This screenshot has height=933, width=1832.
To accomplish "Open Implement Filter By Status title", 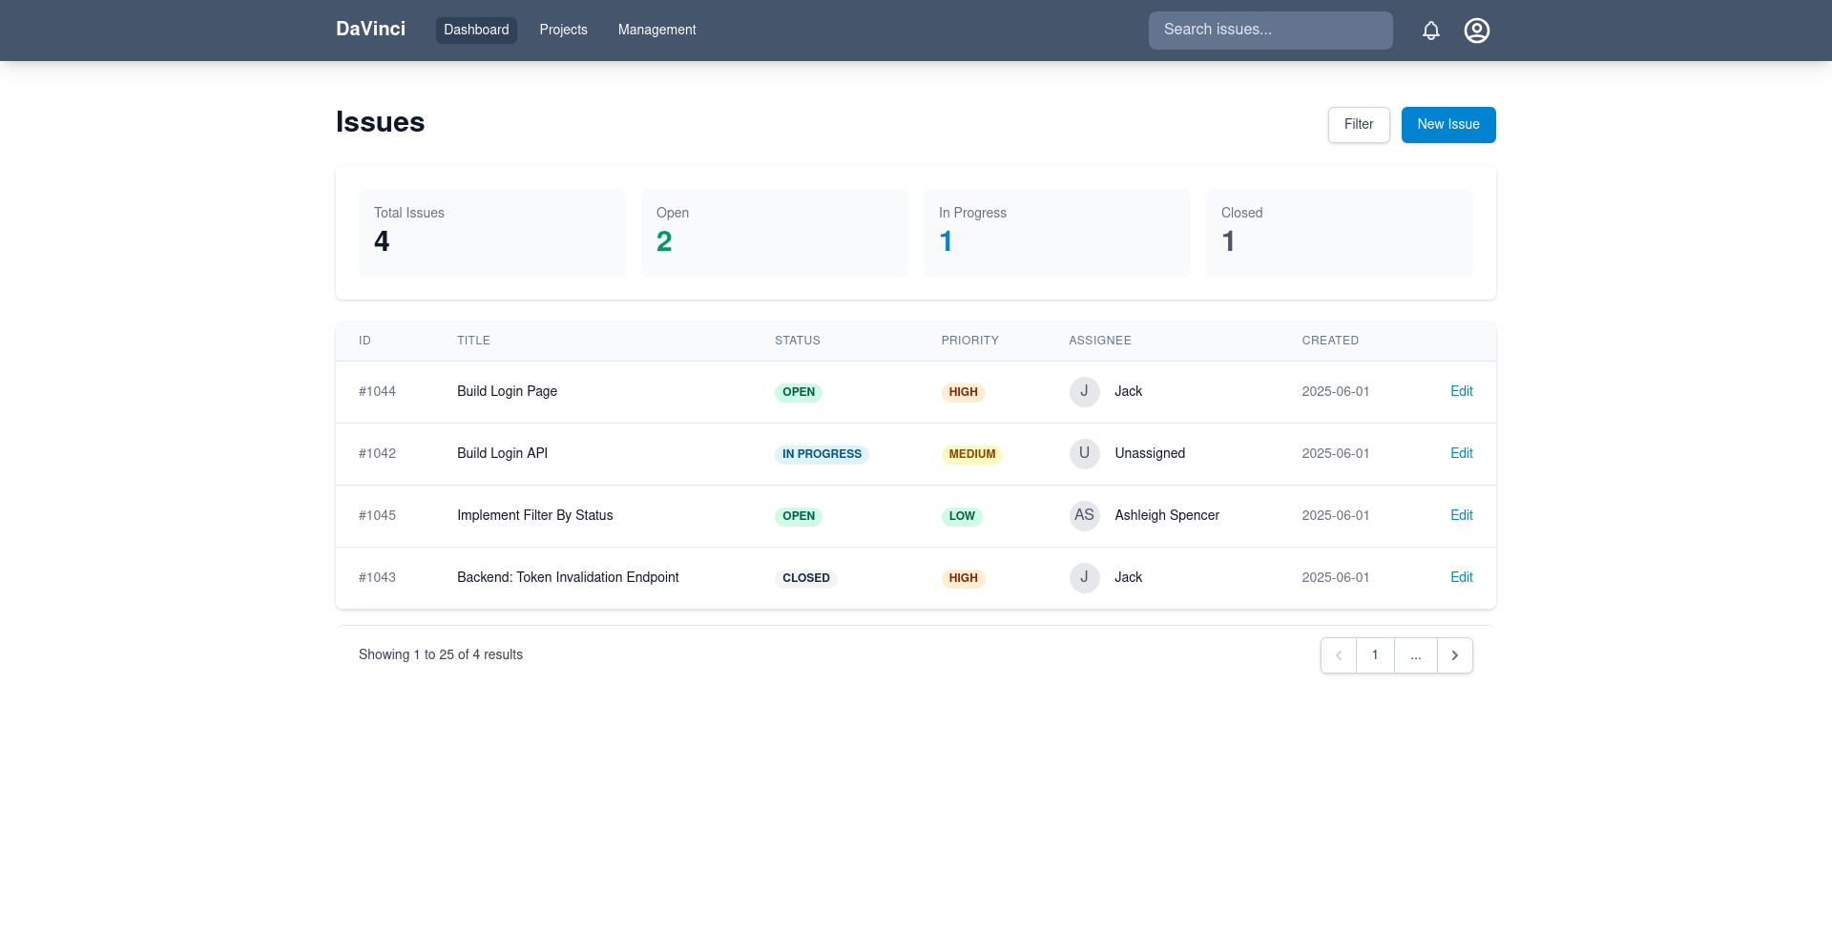I will pos(534,516).
